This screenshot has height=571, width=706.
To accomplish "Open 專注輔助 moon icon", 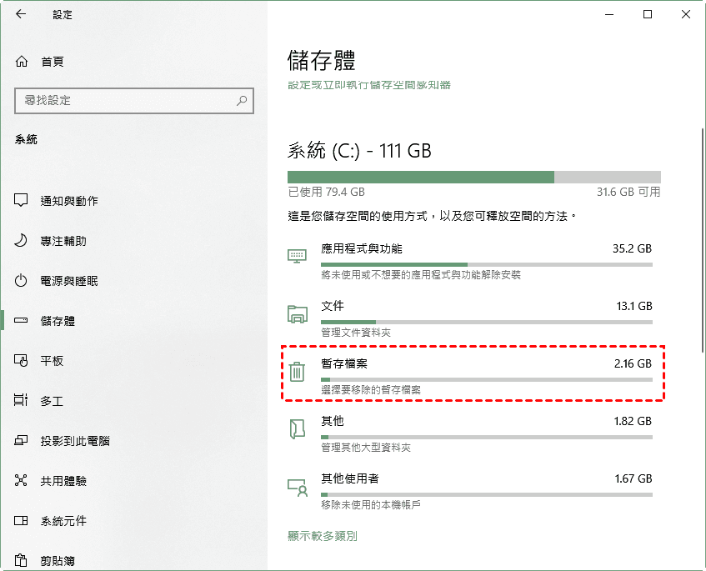I will pyautogui.click(x=22, y=241).
